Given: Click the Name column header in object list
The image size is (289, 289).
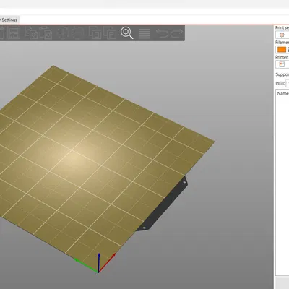Looking at the screenshot, I should [282, 93].
